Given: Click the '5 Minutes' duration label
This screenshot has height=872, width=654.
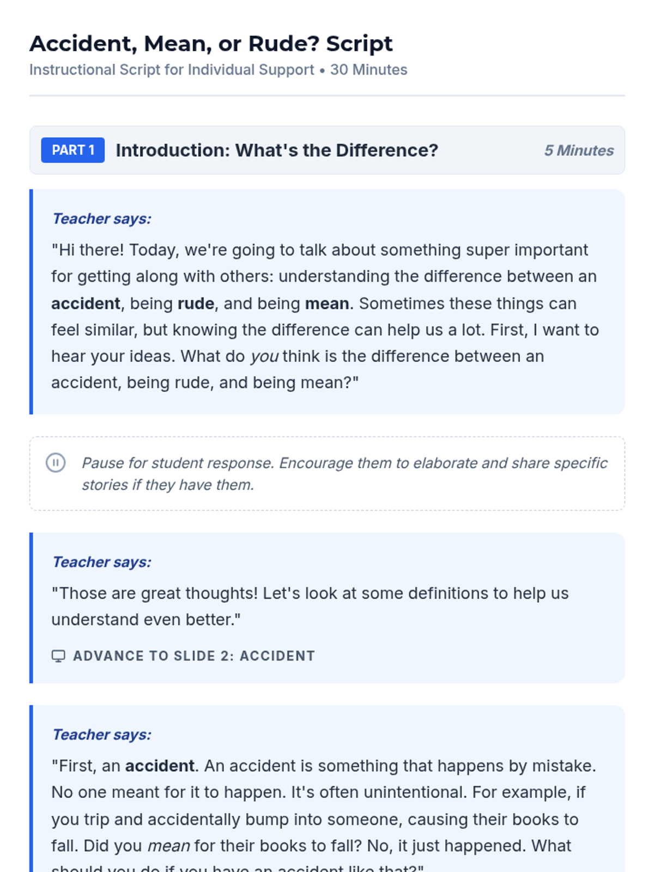Looking at the screenshot, I should click(x=579, y=150).
